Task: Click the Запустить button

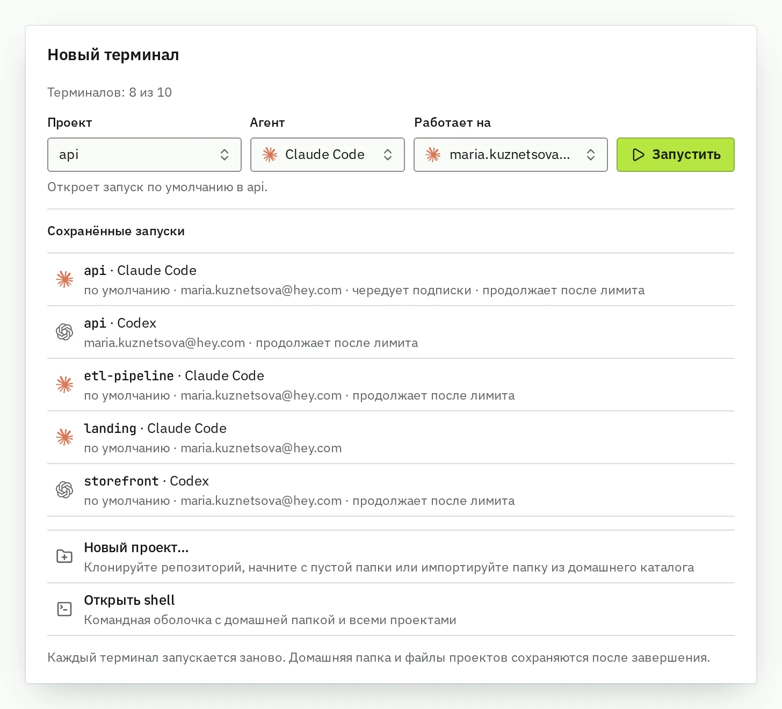Action: tap(675, 155)
